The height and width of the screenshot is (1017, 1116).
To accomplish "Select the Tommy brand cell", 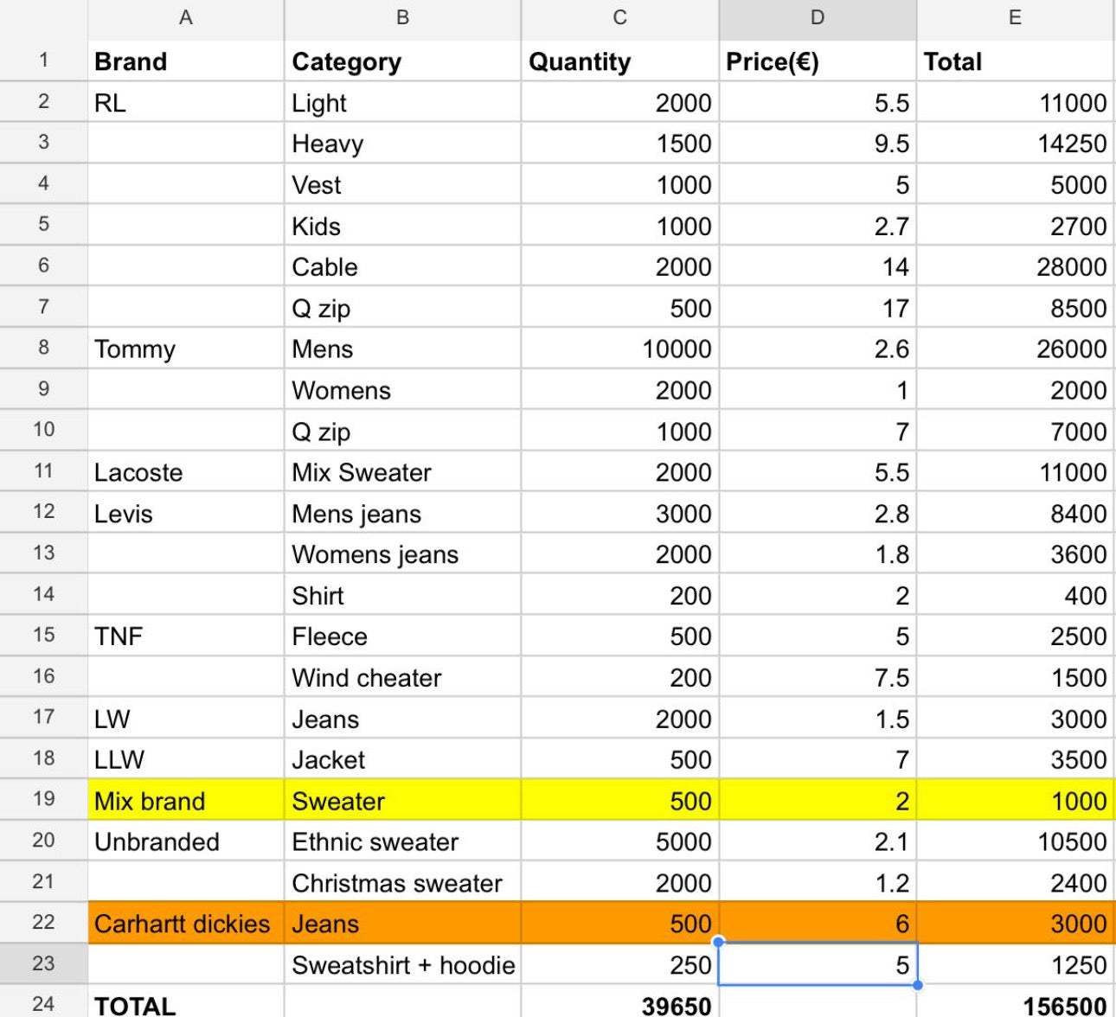I will tap(186, 349).
